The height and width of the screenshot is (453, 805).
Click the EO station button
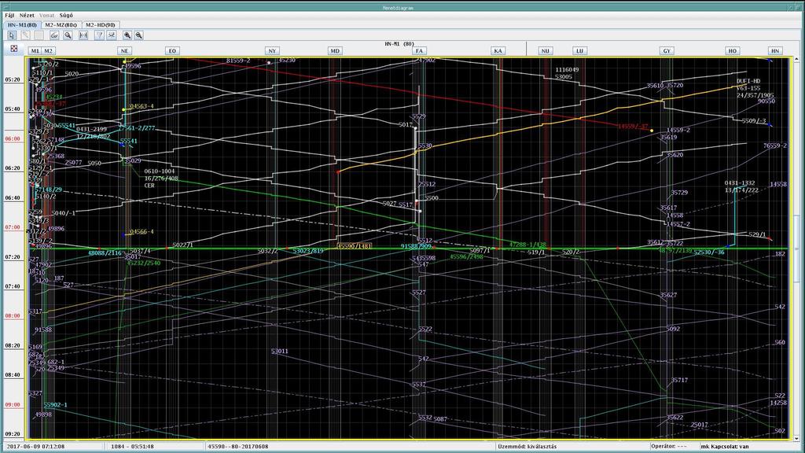coord(172,51)
